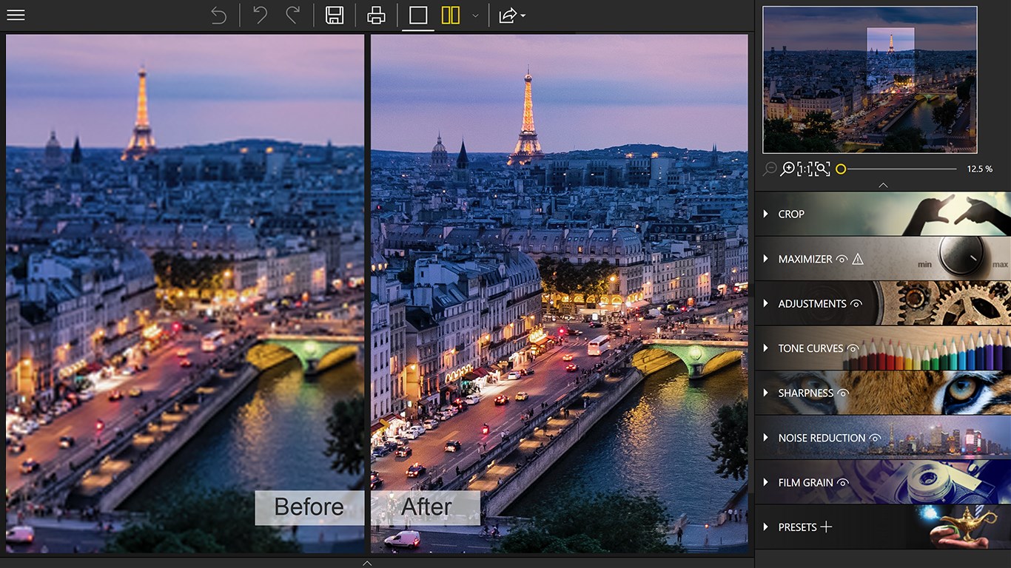Click the Redo arrow icon
The width and height of the screenshot is (1011, 568).
pyautogui.click(x=293, y=16)
